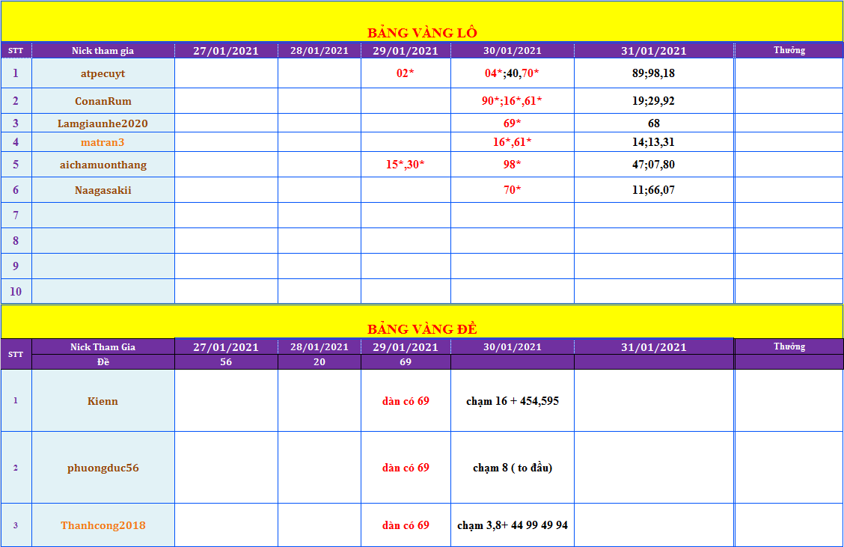Click the '16*,61*' cell in matran3 row

(512, 142)
